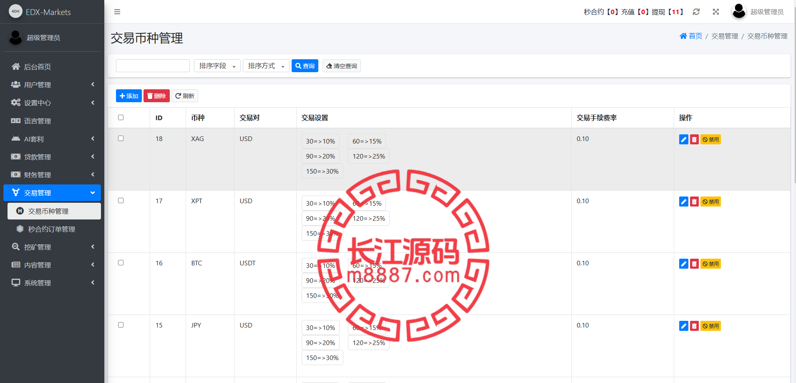Expand the 贷款管理 sidebar menu arrow

93,156
